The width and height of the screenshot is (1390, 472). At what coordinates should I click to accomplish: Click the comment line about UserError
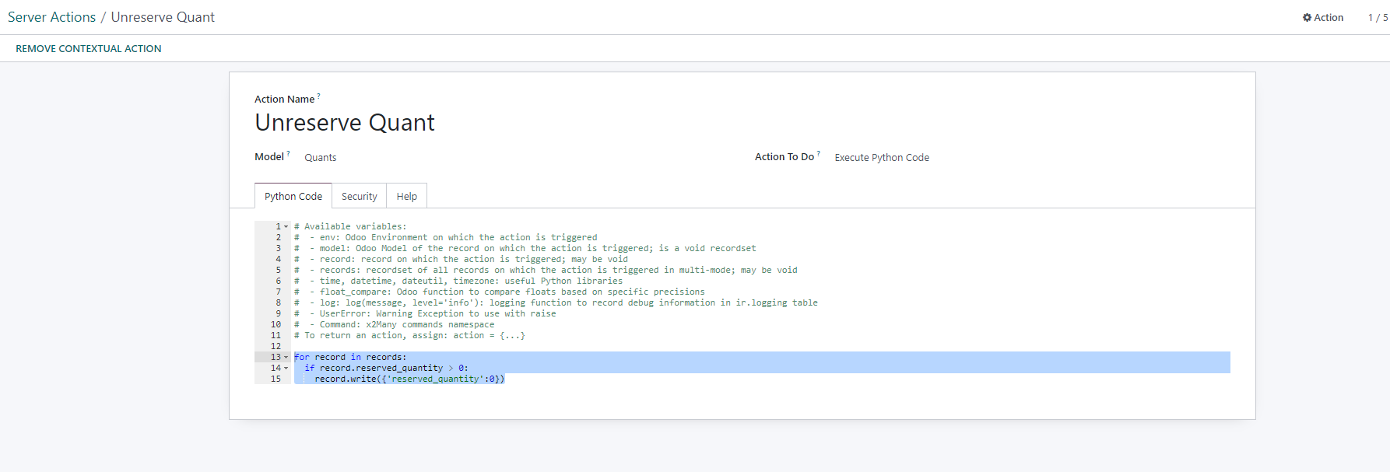point(425,313)
